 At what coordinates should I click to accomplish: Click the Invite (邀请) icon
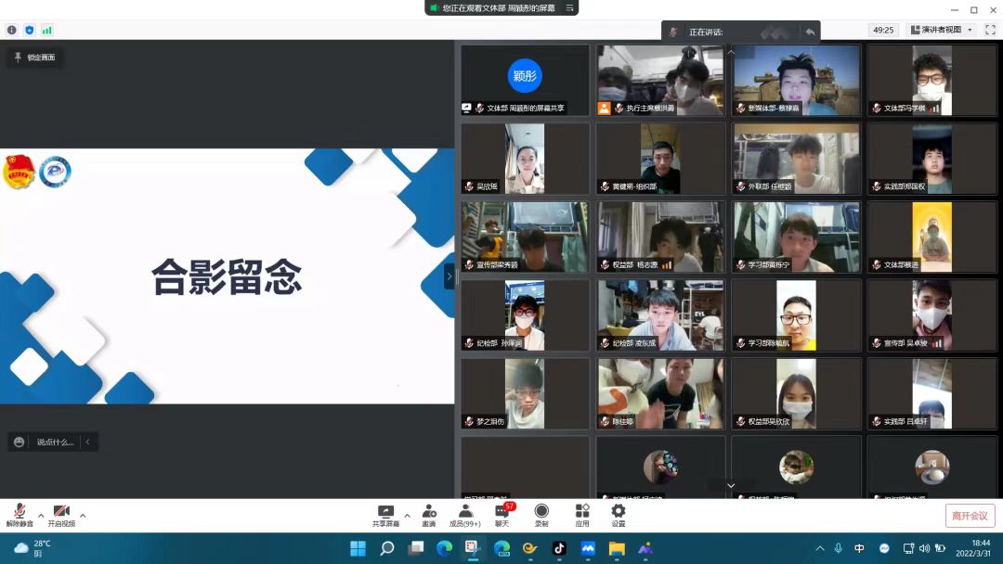point(429,513)
